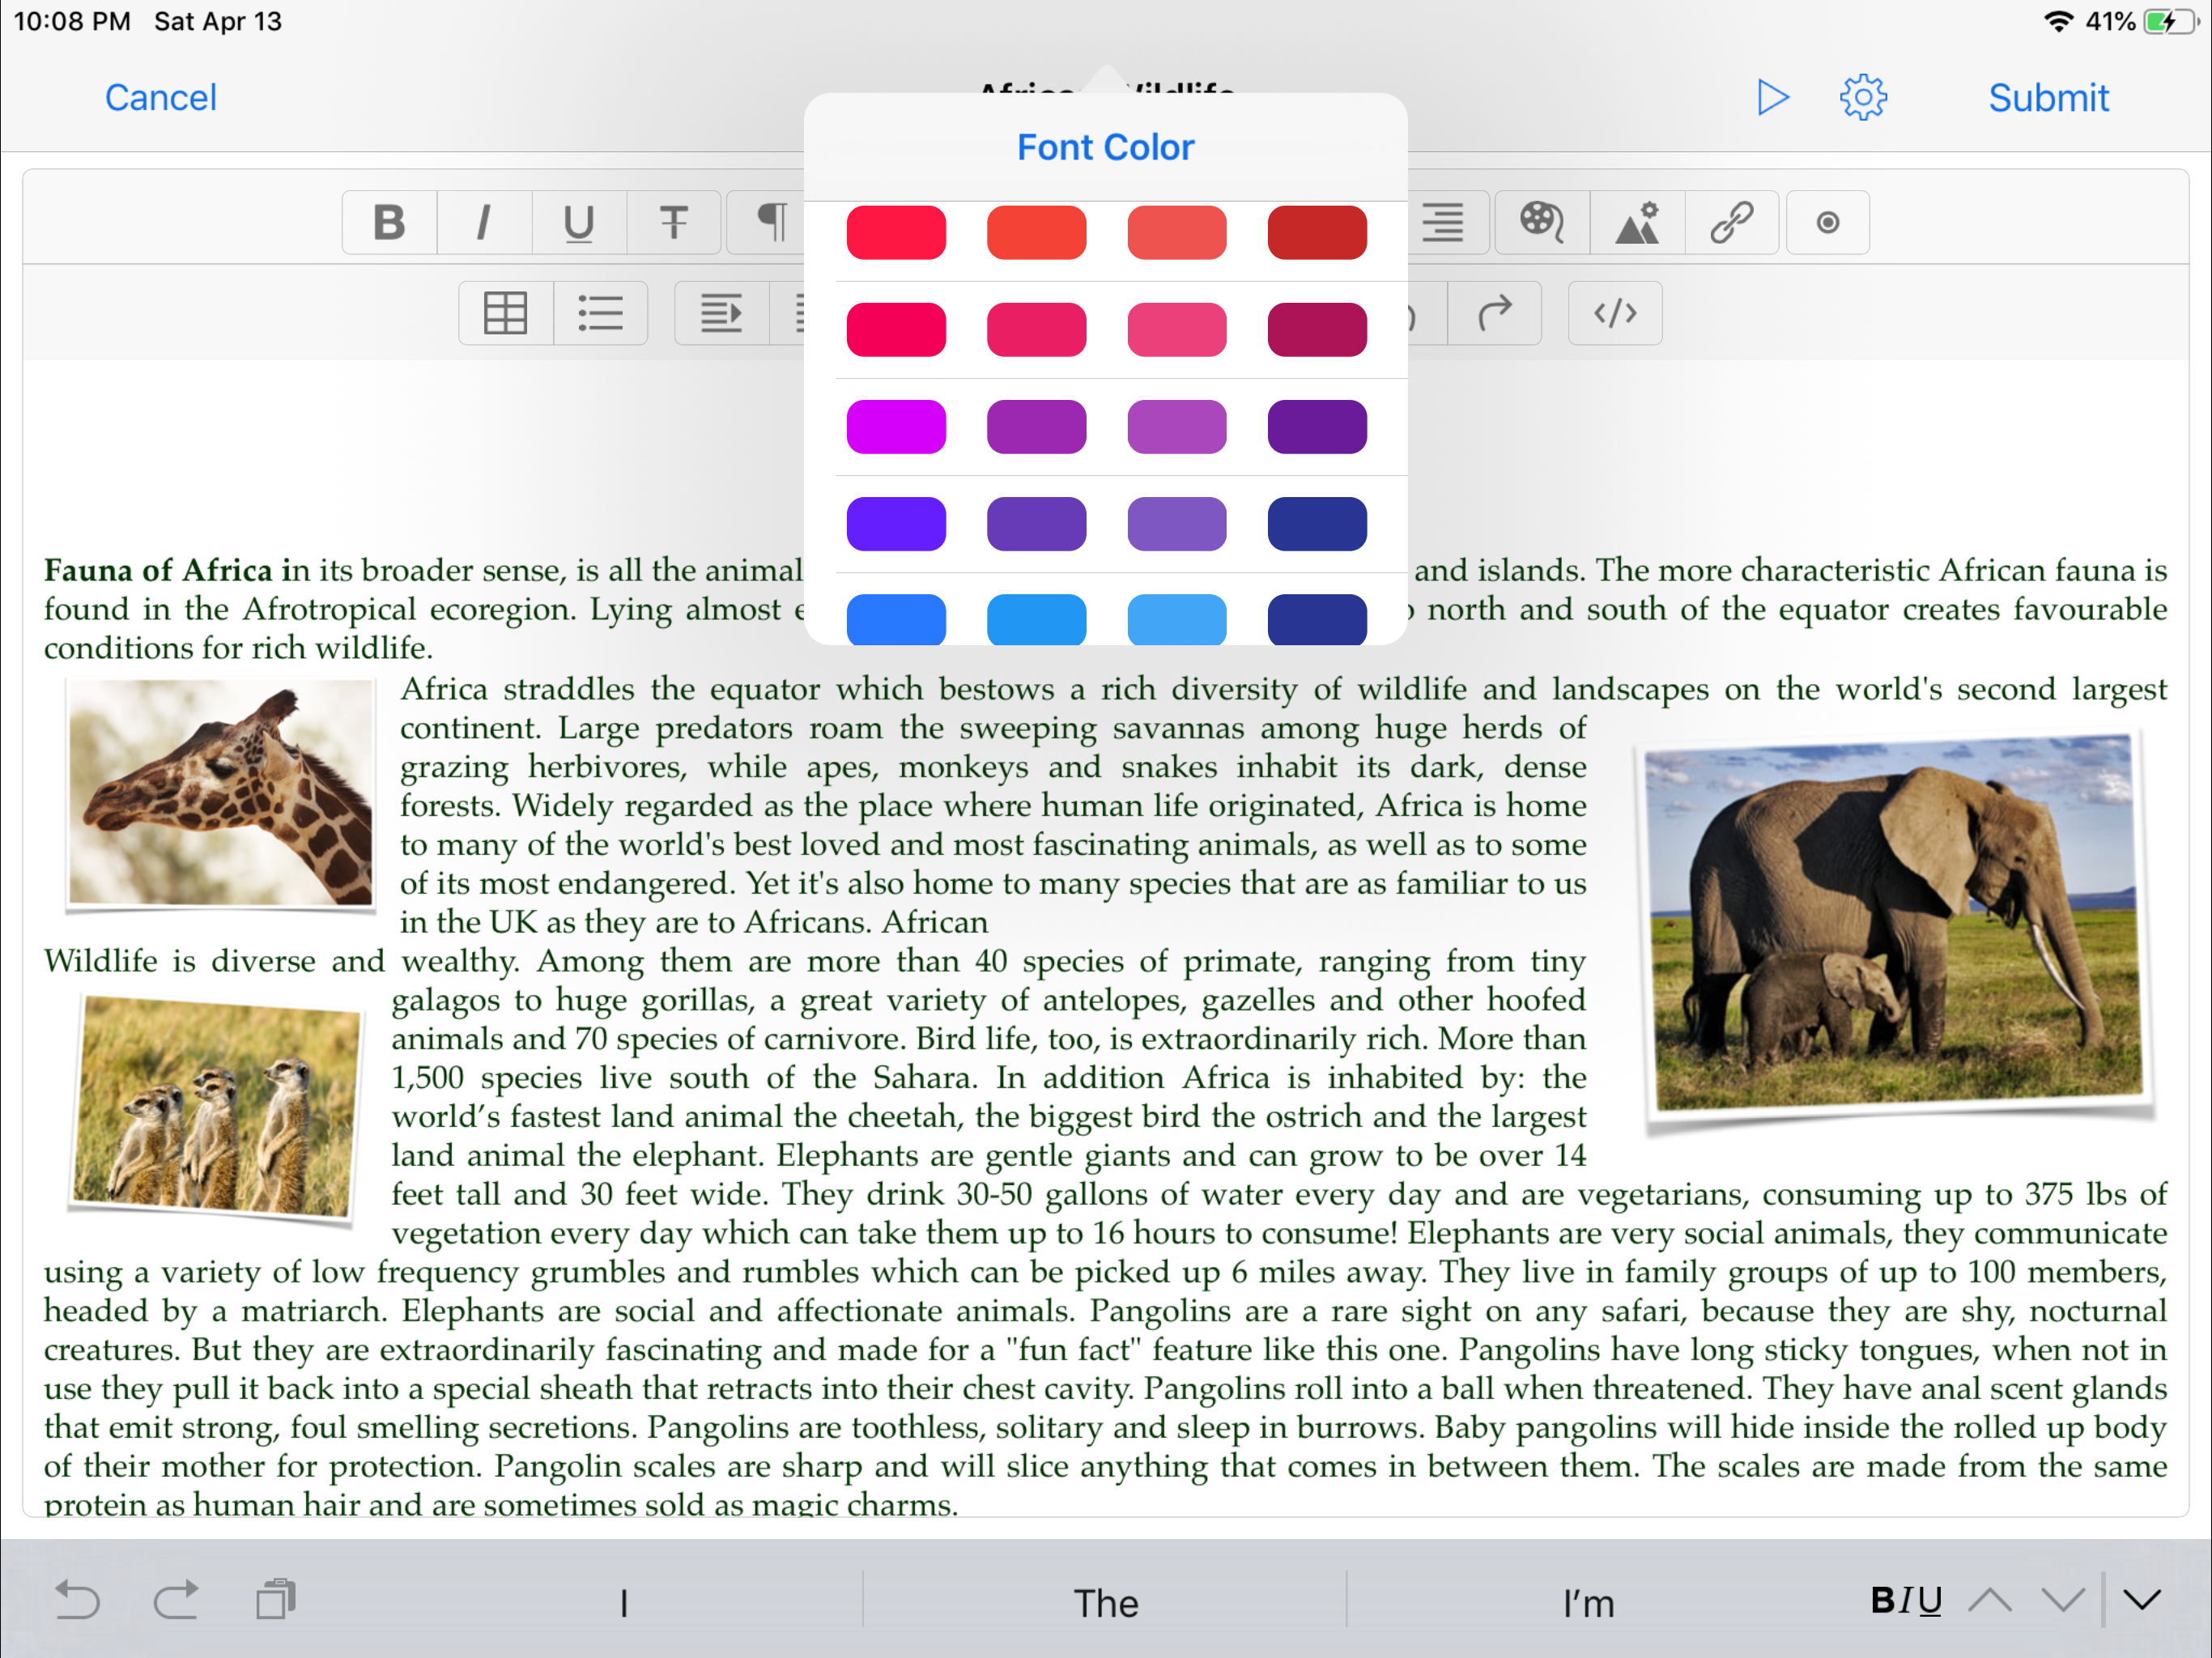
Task: Tap the 10:08 PM clock in status bar
Action: click(72, 21)
